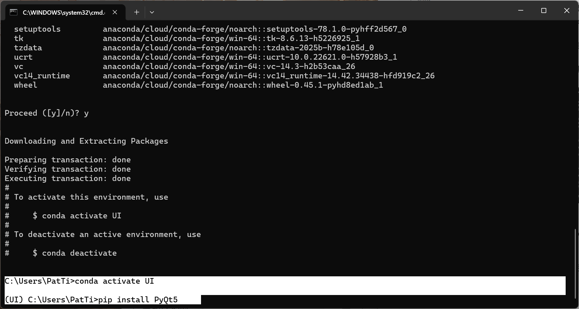The width and height of the screenshot is (579, 309).
Task: Expand the new tab profile dropdown chevron
Action: pyautogui.click(x=152, y=12)
